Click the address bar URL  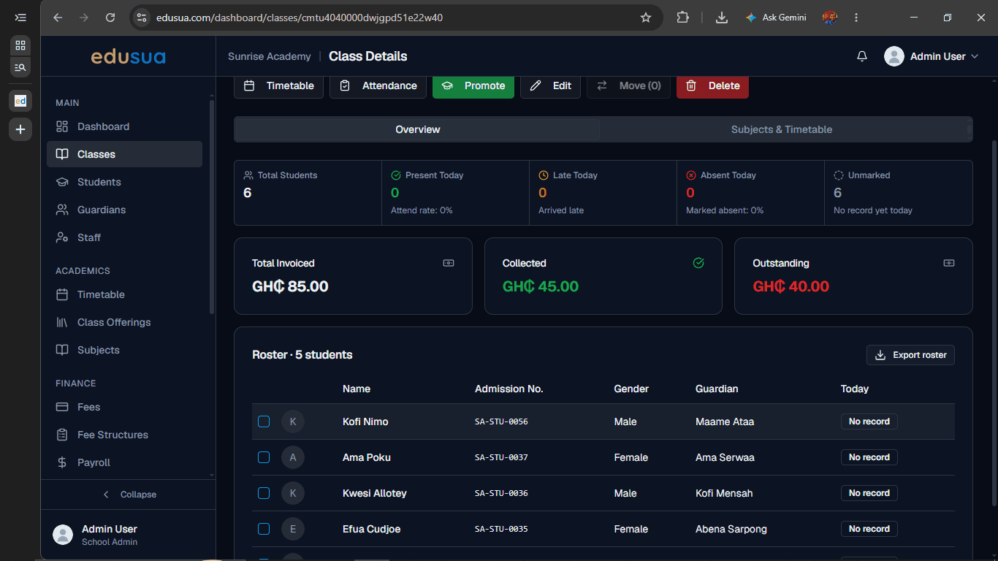[300, 18]
